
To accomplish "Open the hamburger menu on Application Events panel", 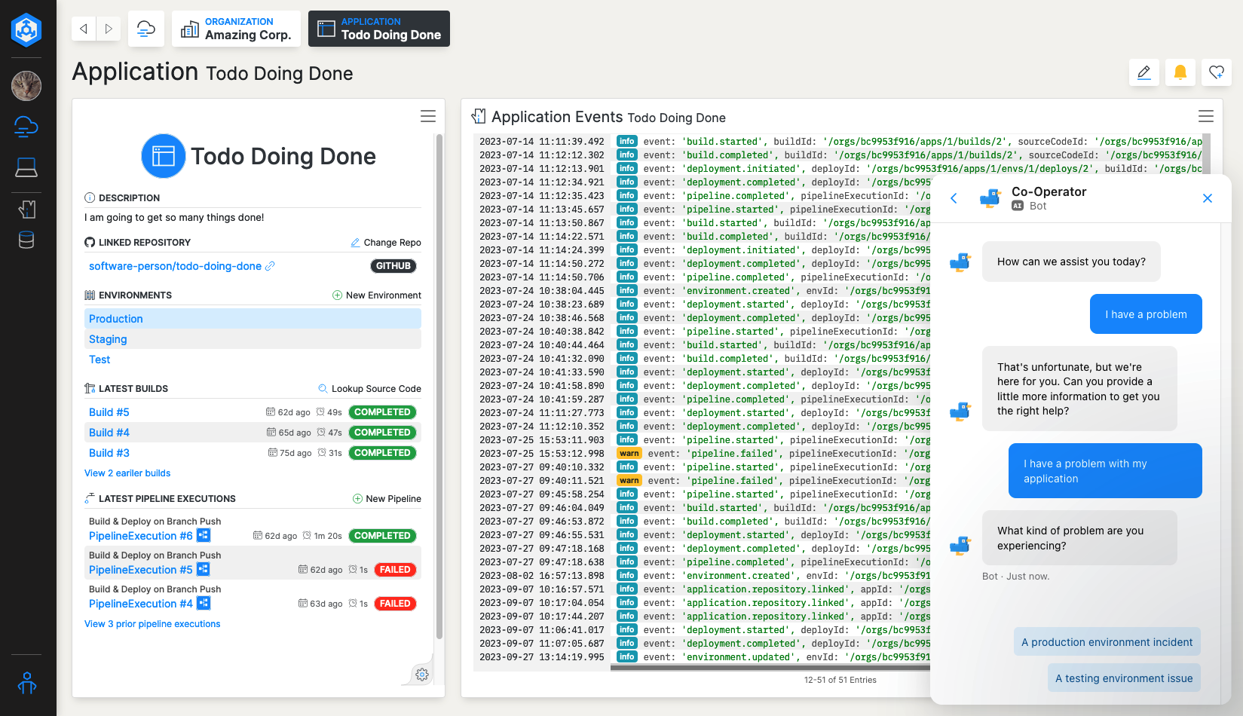I will [x=1205, y=116].
